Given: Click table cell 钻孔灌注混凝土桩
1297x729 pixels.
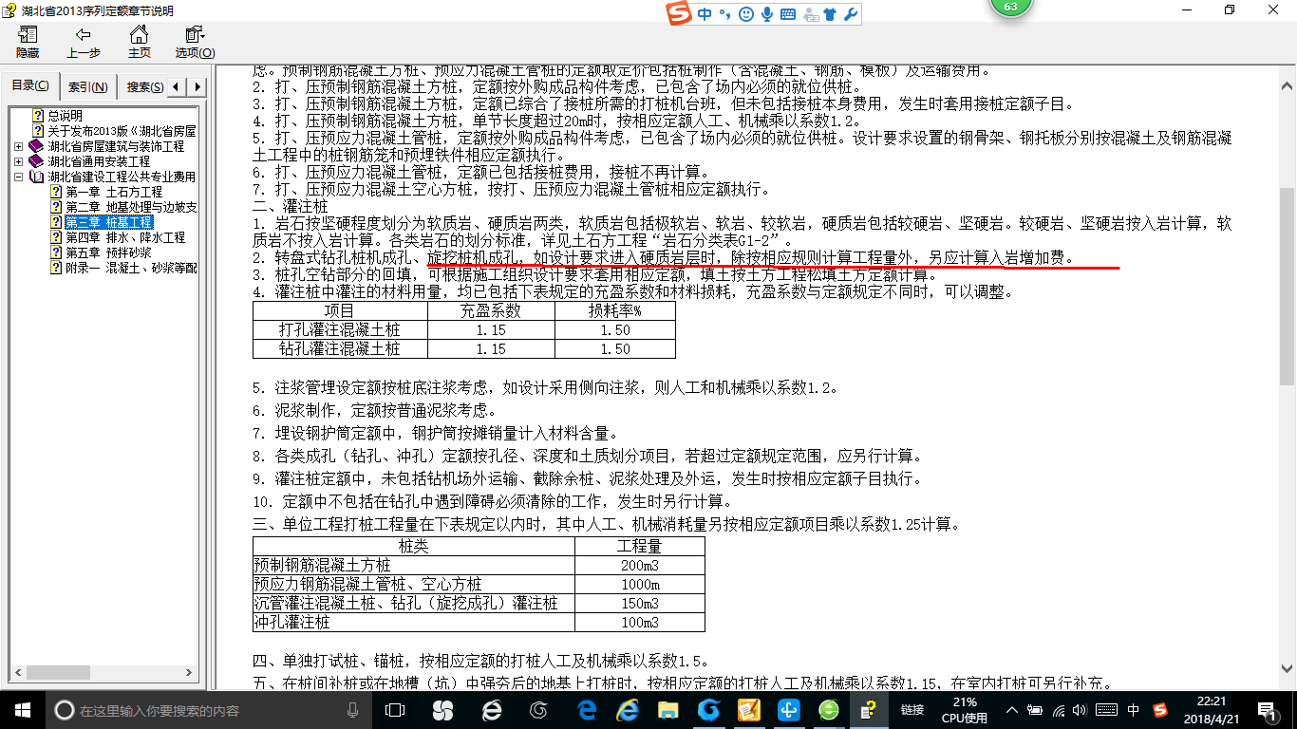Looking at the screenshot, I should pyautogui.click(x=341, y=348).
